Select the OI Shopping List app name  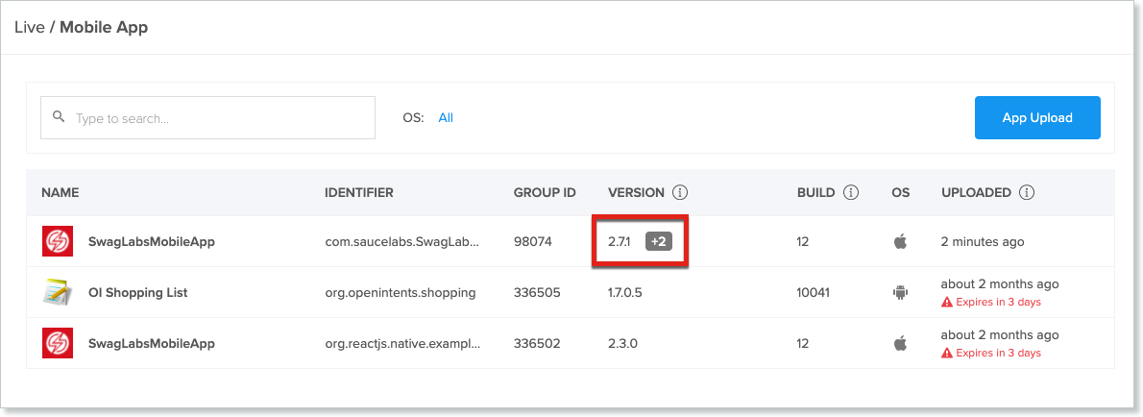coord(137,292)
